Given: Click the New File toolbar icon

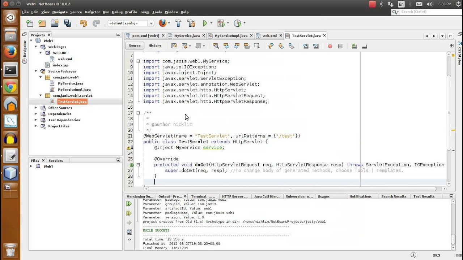Looking at the screenshot, I should pos(30,23).
